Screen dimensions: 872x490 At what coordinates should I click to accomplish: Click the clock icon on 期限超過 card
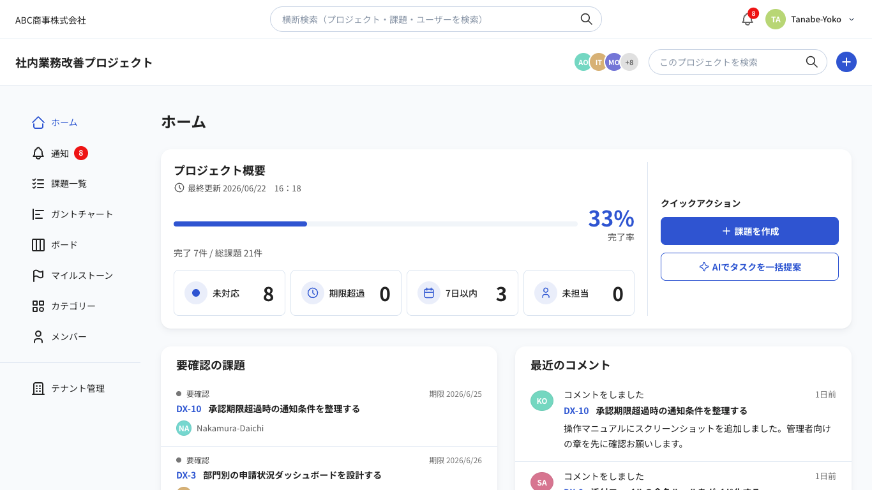point(313,293)
